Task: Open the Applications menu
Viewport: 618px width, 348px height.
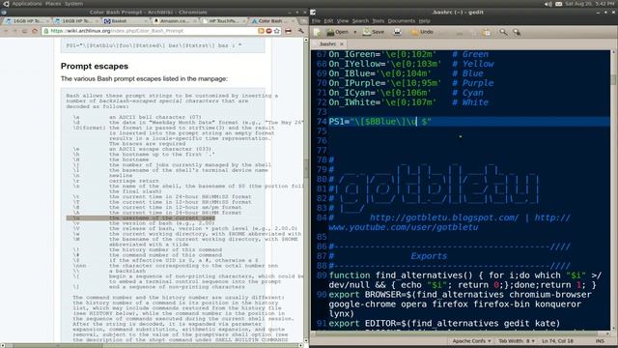Action: click(26, 4)
